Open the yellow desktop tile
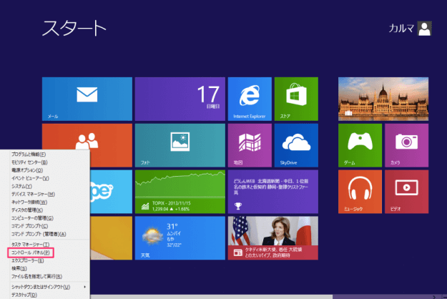Viewport: 447px width, 299px height. tap(111, 238)
